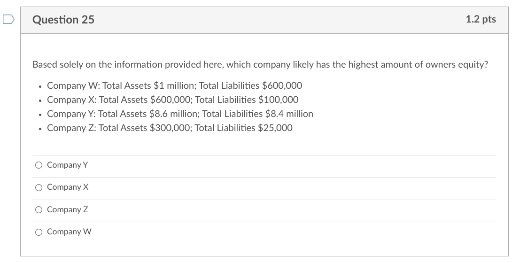Click the "Company X" answer label

[68, 187]
